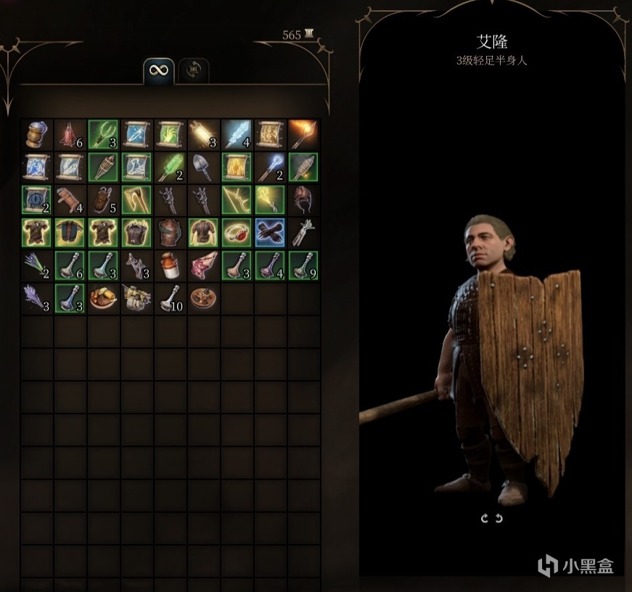This screenshot has width=632, height=592.
Task: Select the raw meat item
Action: [204, 266]
